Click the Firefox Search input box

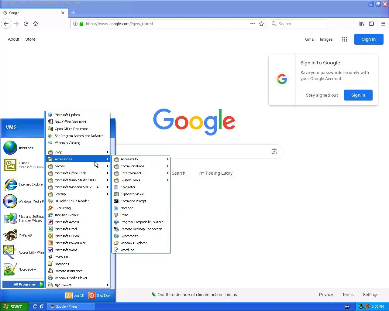(x=298, y=24)
